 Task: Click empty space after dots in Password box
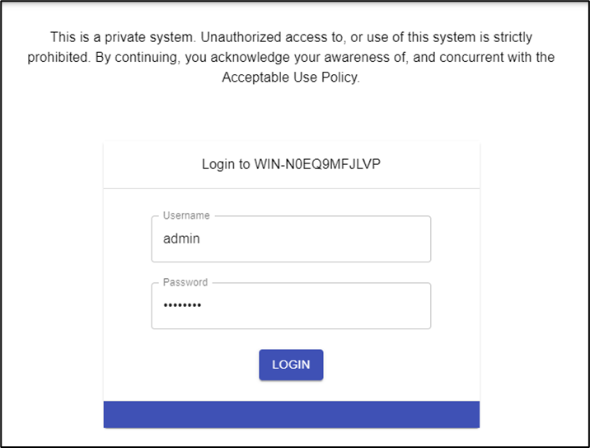pos(330,306)
